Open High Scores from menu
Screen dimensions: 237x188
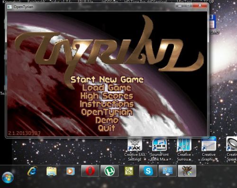pyautogui.click(x=107, y=96)
